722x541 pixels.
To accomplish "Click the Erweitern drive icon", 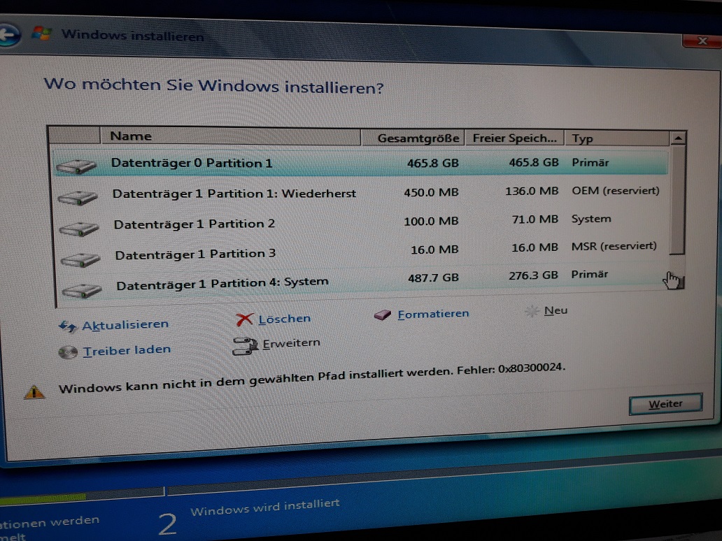I will (x=244, y=346).
